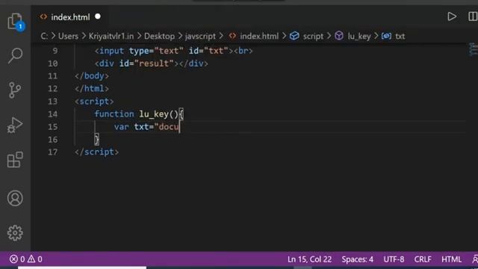This screenshot has width=478, height=269.
Task: Change line endings via CRLF indicator
Action: (x=423, y=259)
